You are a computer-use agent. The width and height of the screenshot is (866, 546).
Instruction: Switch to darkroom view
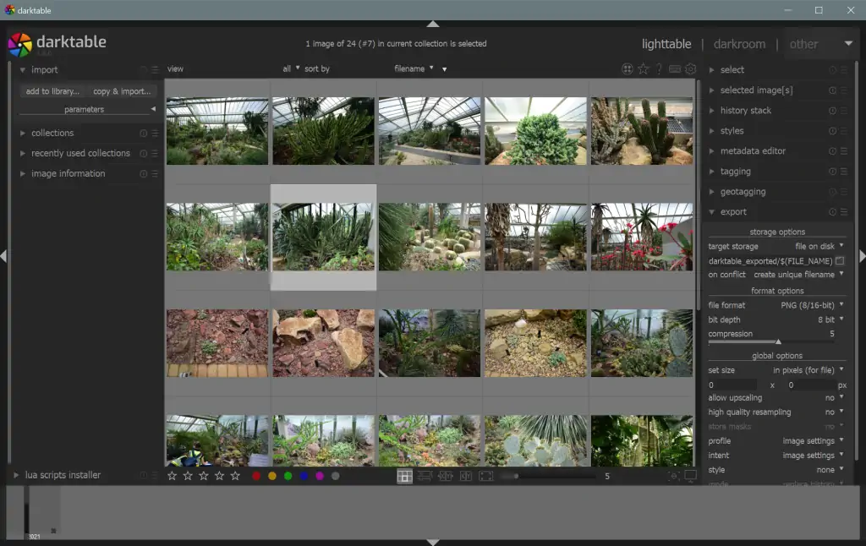pyautogui.click(x=739, y=44)
